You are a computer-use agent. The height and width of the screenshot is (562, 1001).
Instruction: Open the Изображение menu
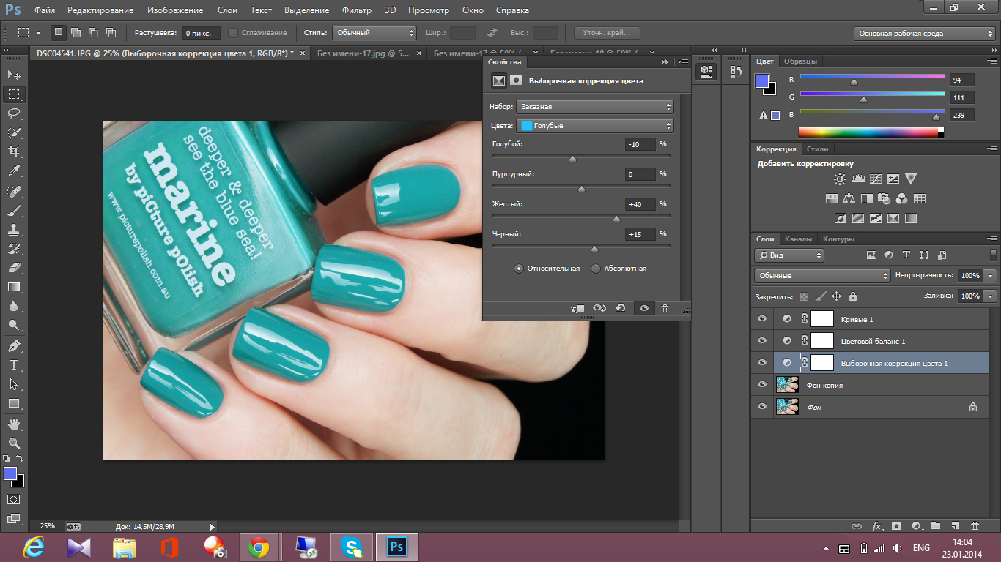[174, 10]
